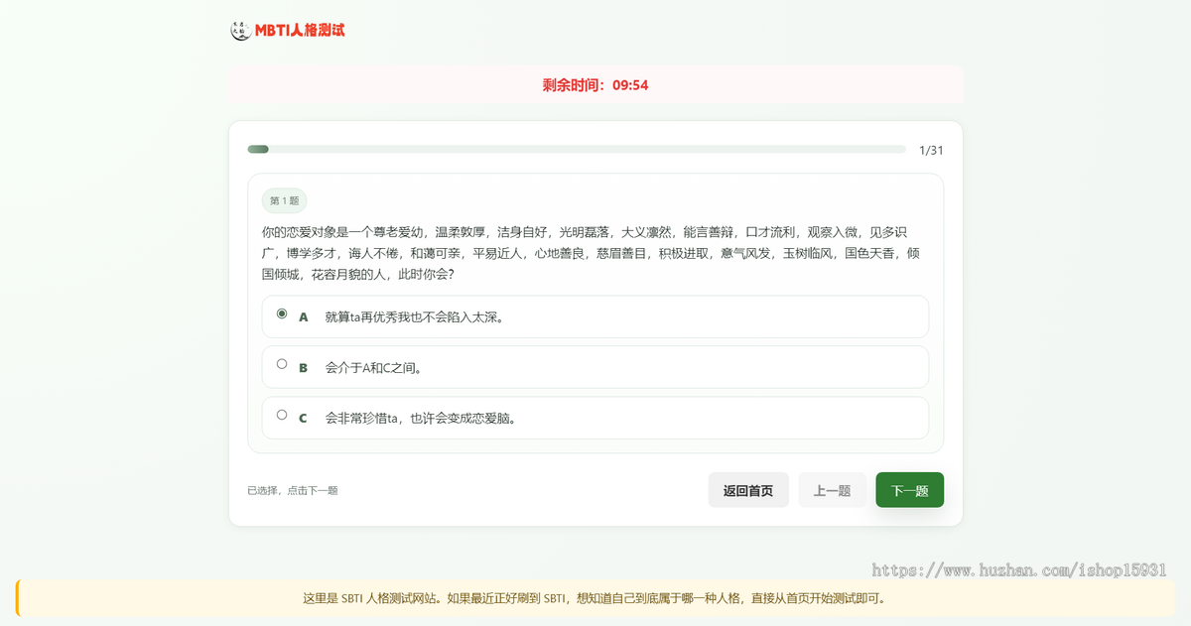Go to next question with 下一题

909,490
